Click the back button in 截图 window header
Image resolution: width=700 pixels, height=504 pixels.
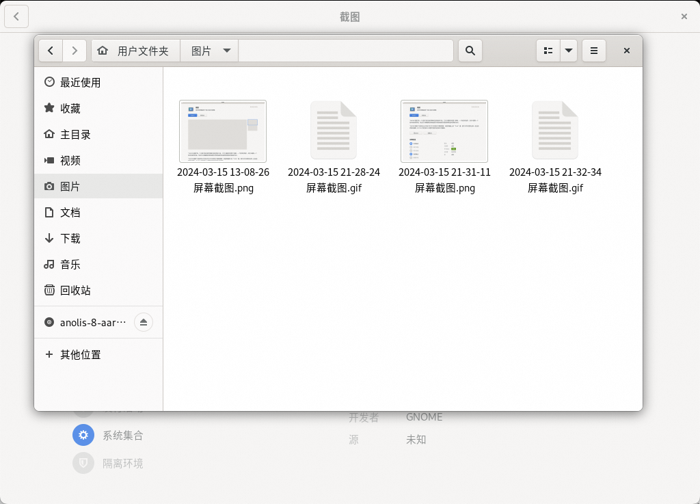click(16, 16)
